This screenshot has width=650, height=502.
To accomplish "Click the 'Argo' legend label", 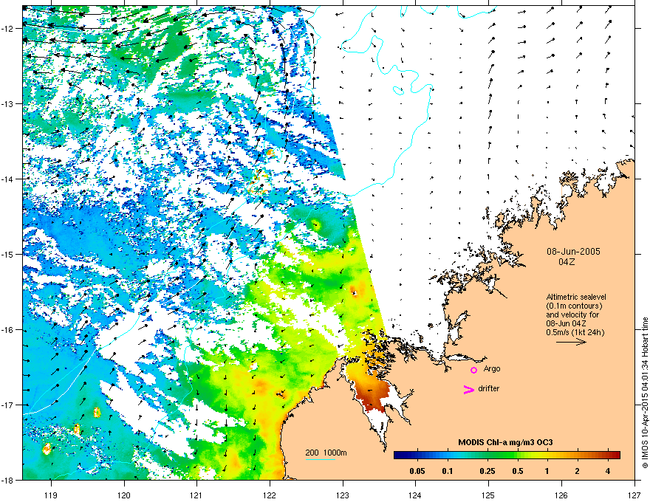I will (492, 369).
